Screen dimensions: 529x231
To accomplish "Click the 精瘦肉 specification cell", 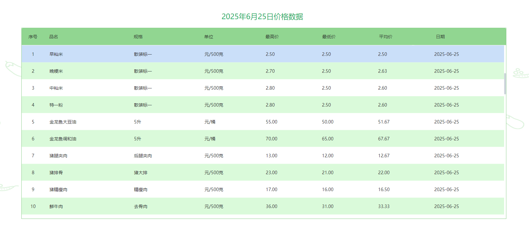I will [141, 190].
